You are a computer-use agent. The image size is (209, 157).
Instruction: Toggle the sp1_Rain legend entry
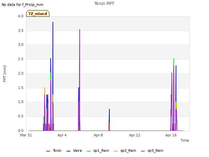(98, 151)
